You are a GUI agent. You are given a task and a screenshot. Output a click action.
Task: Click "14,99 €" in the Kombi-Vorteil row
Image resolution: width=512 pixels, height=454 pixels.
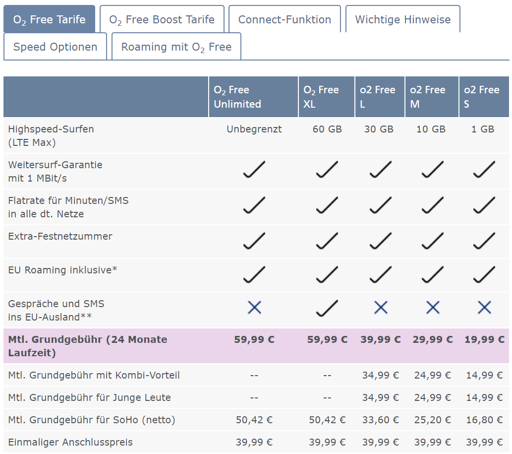pyautogui.click(x=485, y=375)
